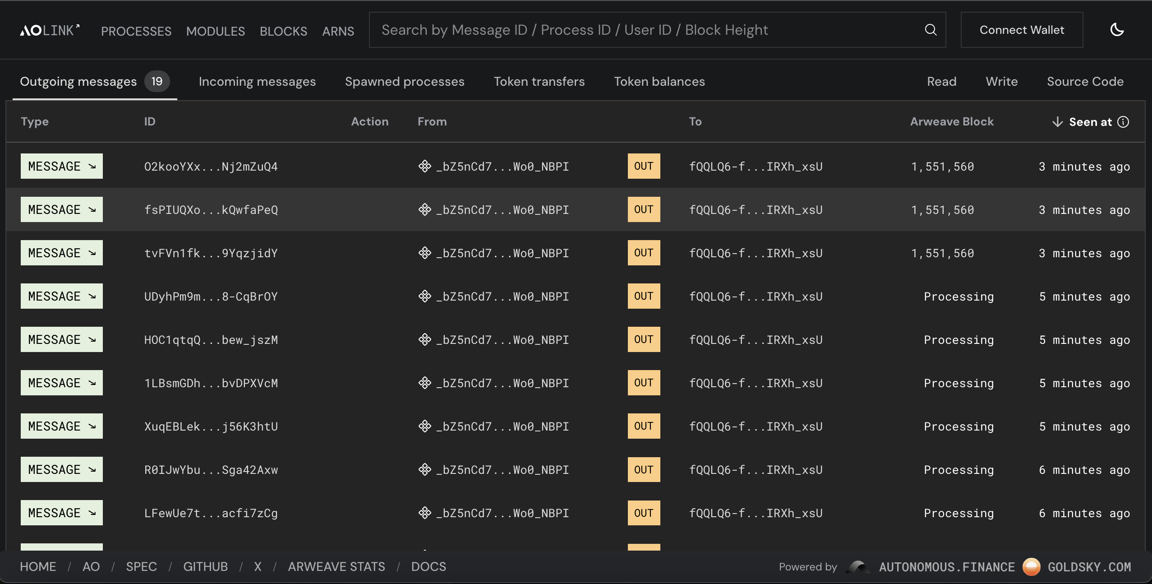Open Source Code tab
The width and height of the screenshot is (1152, 584).
[x=1085, y=82]
